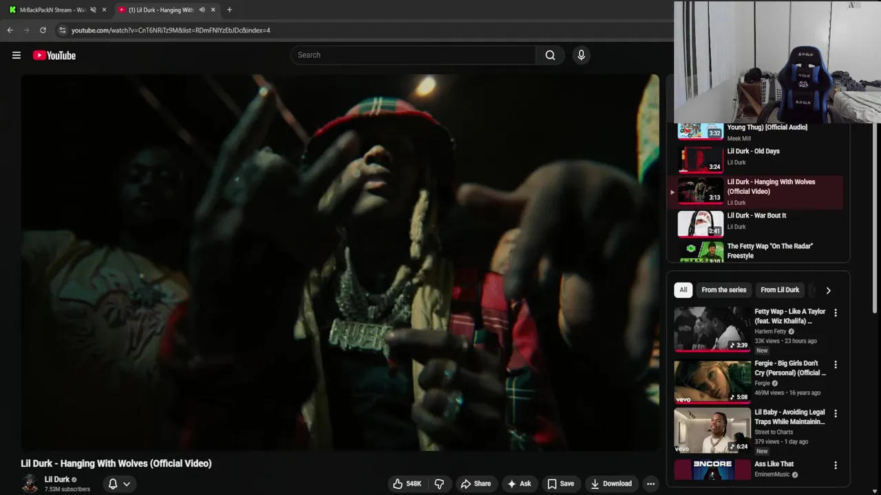Download the video
Screen dimensions: 881x495
611,484
